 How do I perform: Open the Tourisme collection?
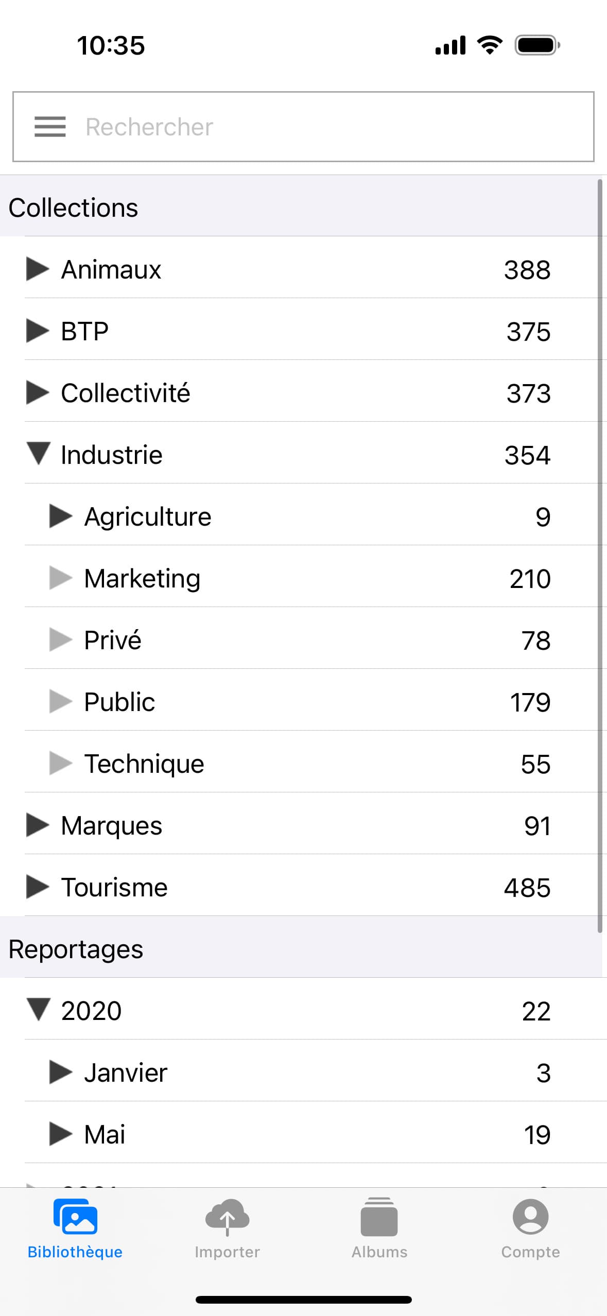point(114,887)
